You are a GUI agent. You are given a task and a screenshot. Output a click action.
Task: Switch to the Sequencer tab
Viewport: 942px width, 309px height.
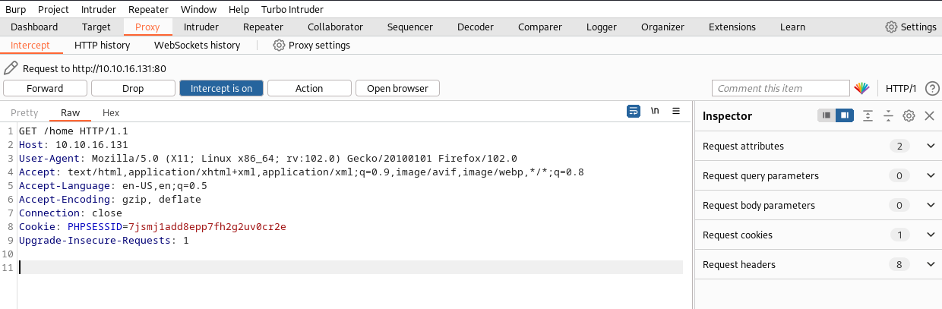pos(410,27)
